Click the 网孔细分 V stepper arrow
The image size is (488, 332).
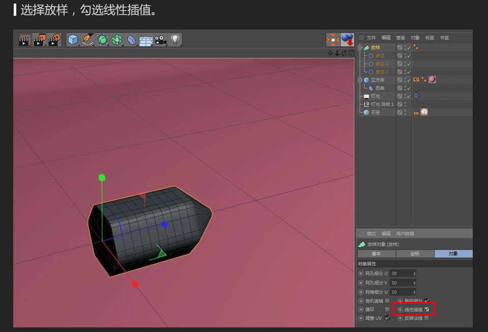(x=414, y=283)
